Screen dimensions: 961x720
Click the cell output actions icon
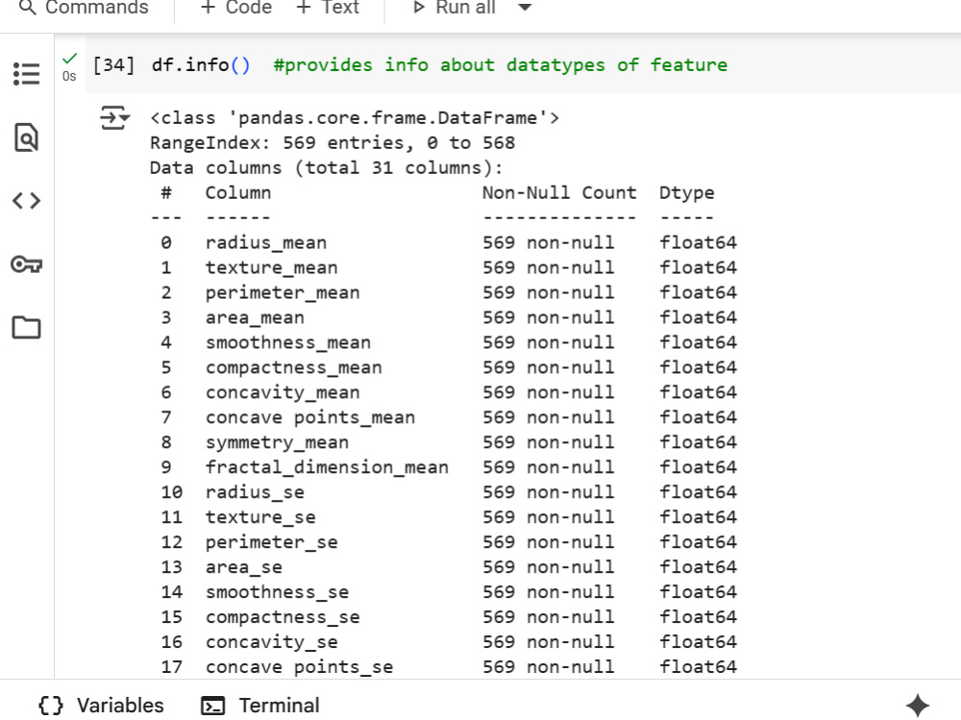[114, 117]
